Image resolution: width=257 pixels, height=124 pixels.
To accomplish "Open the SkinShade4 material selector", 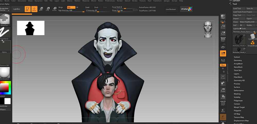I will click(5, 73).
